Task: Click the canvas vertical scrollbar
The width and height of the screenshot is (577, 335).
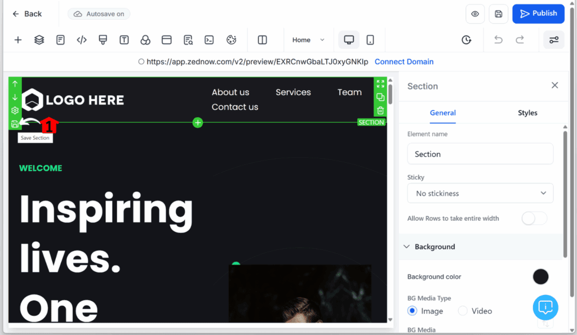Action: coord(390,94)
